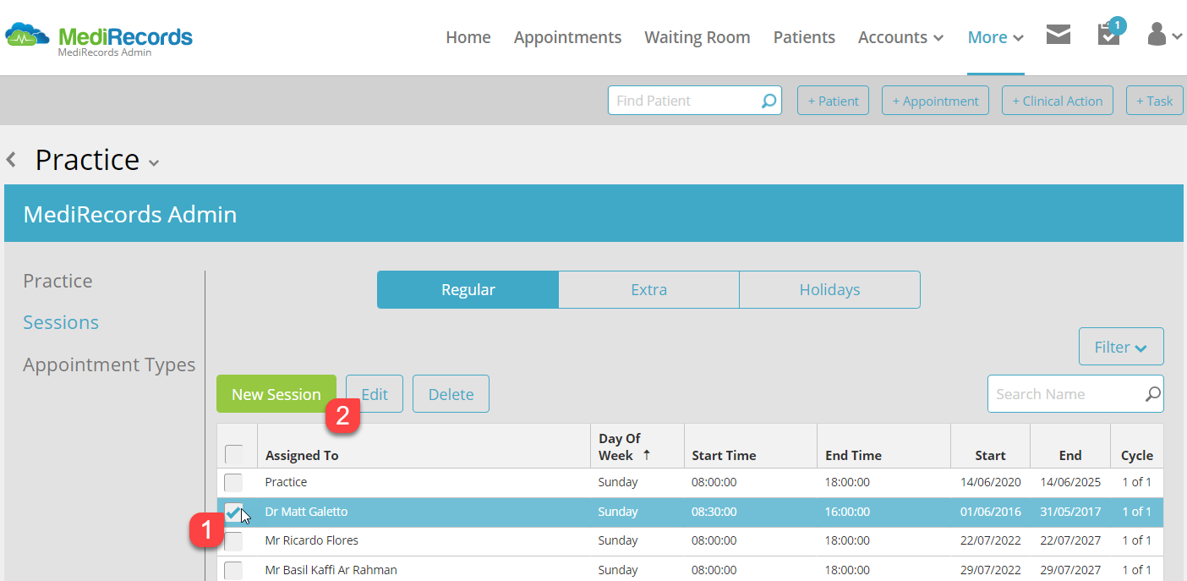Switch to the Holidays tab
The image size is (1187, 581).
pyautogui.click(x=829, y=289)
